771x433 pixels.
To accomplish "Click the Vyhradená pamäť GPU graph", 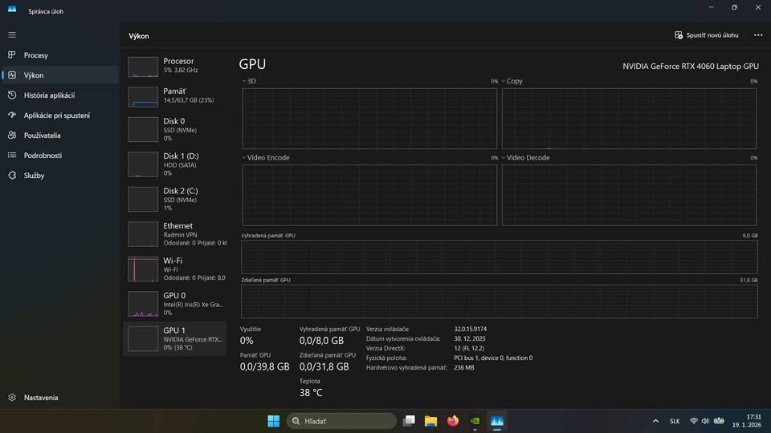I will tap(499, 257).
